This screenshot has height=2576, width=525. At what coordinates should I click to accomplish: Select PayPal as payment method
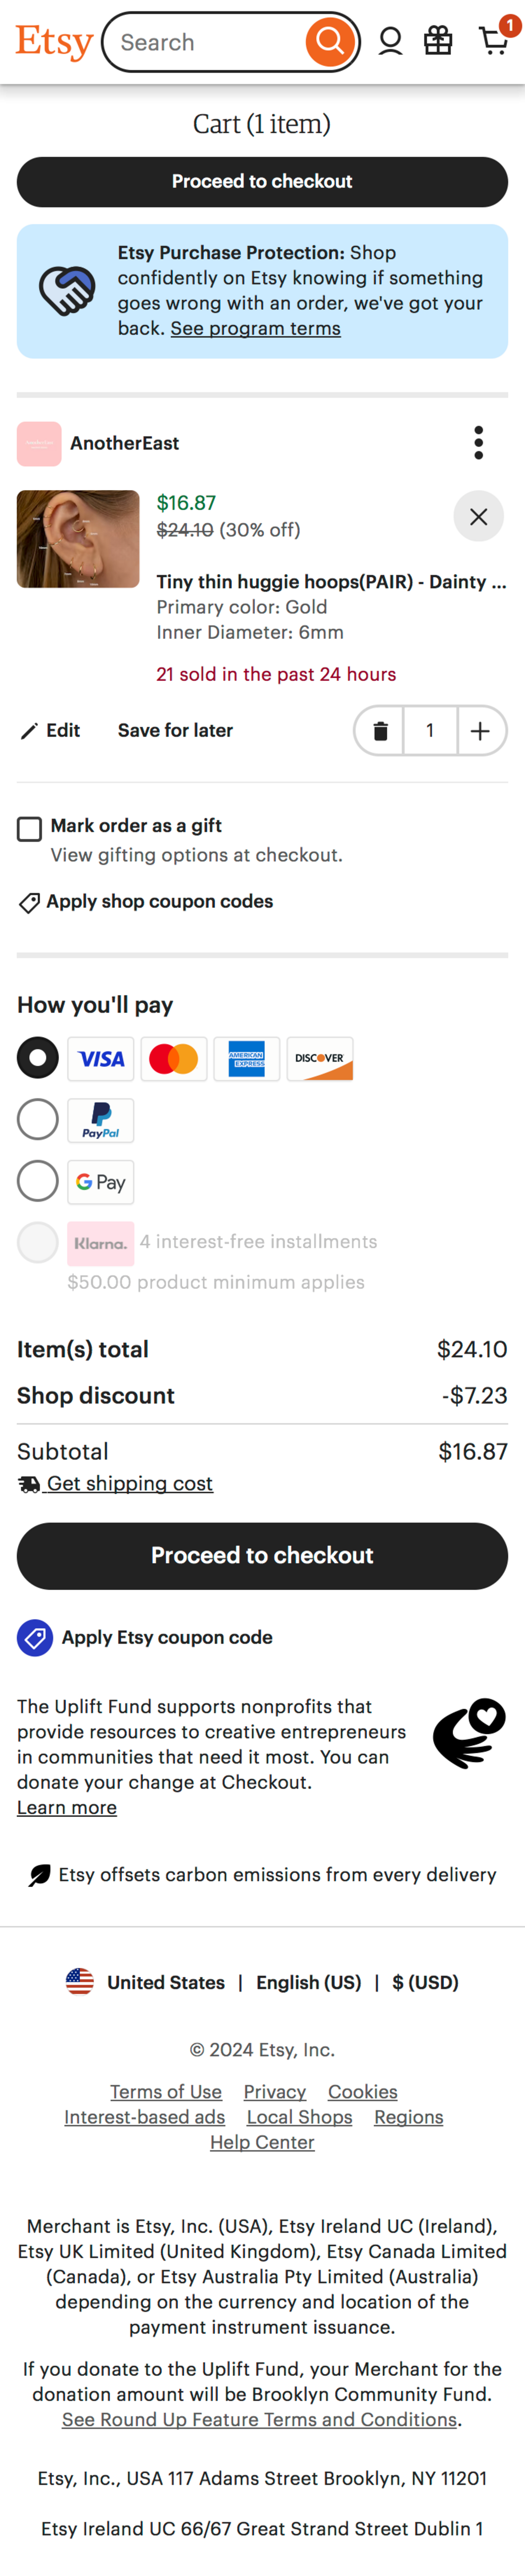coord(37,1119)
